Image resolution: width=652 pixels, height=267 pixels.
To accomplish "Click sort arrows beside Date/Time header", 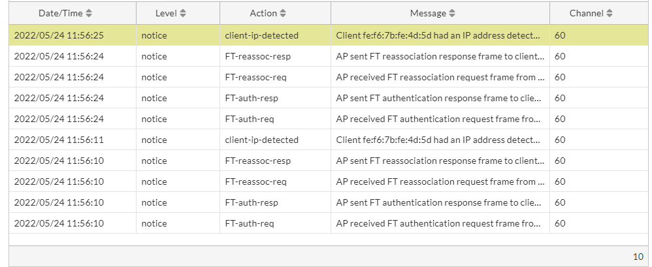I will tap(89, 13).
